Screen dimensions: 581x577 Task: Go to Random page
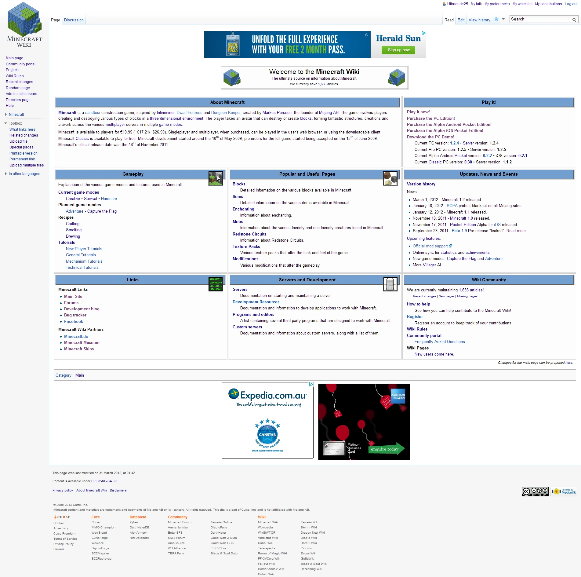click(x=18, y=88)
